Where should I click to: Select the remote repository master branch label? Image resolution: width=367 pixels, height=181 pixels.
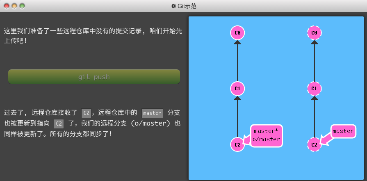(x=343, y=131)
